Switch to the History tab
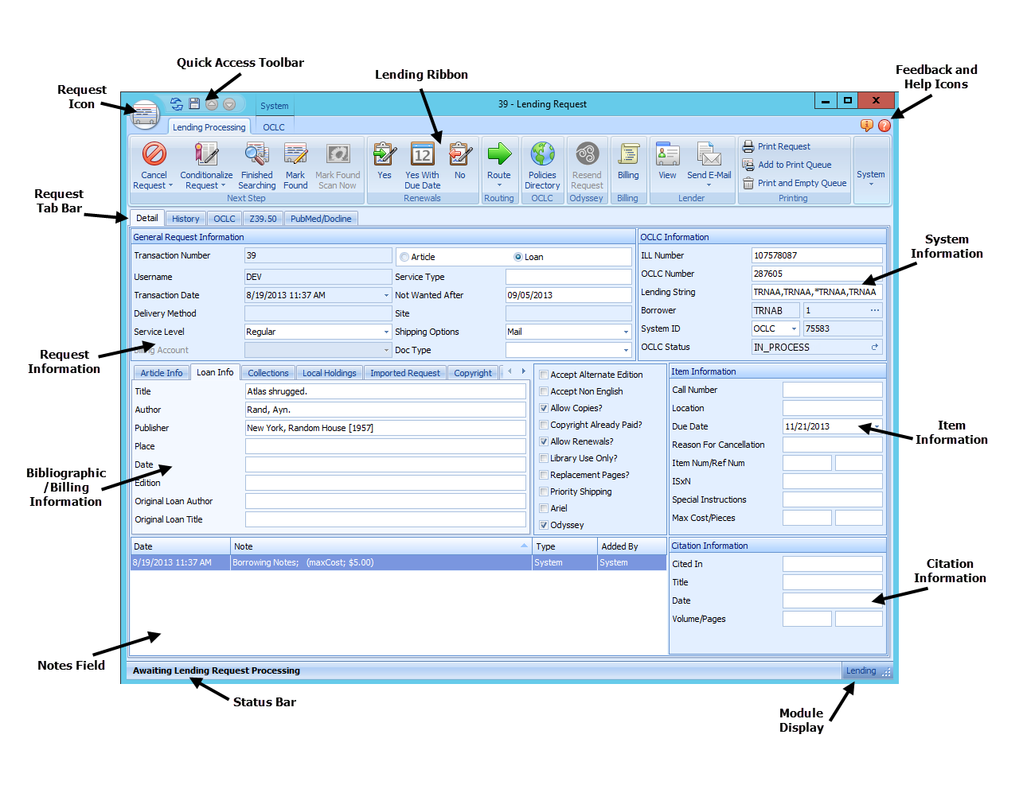 coord(185,218)
